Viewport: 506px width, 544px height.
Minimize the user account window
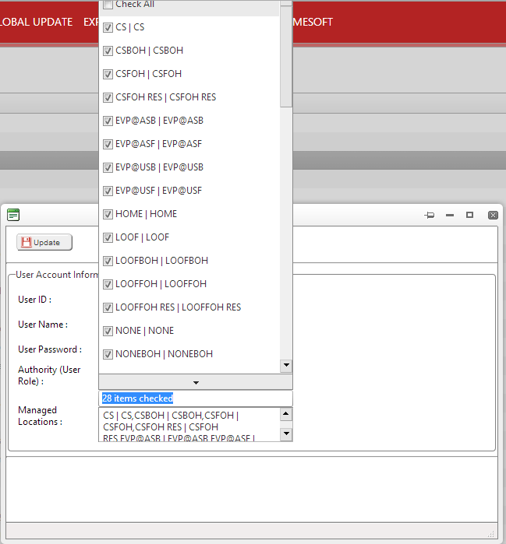point(450,215)
